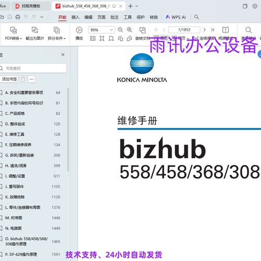The width and height of the screenshot is (261, 261).
Task: Switch to the 批注 ribbon tab
Action: point(114,17)
